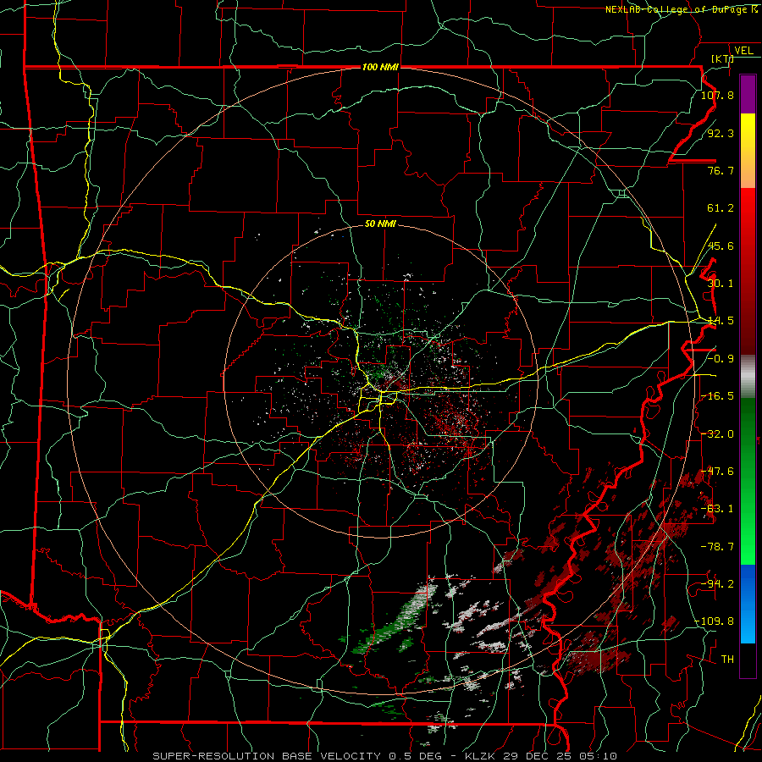Click the 107.8 scale value
The width and height of the screenshot is (762, 762).
click(x=717, y=95)
